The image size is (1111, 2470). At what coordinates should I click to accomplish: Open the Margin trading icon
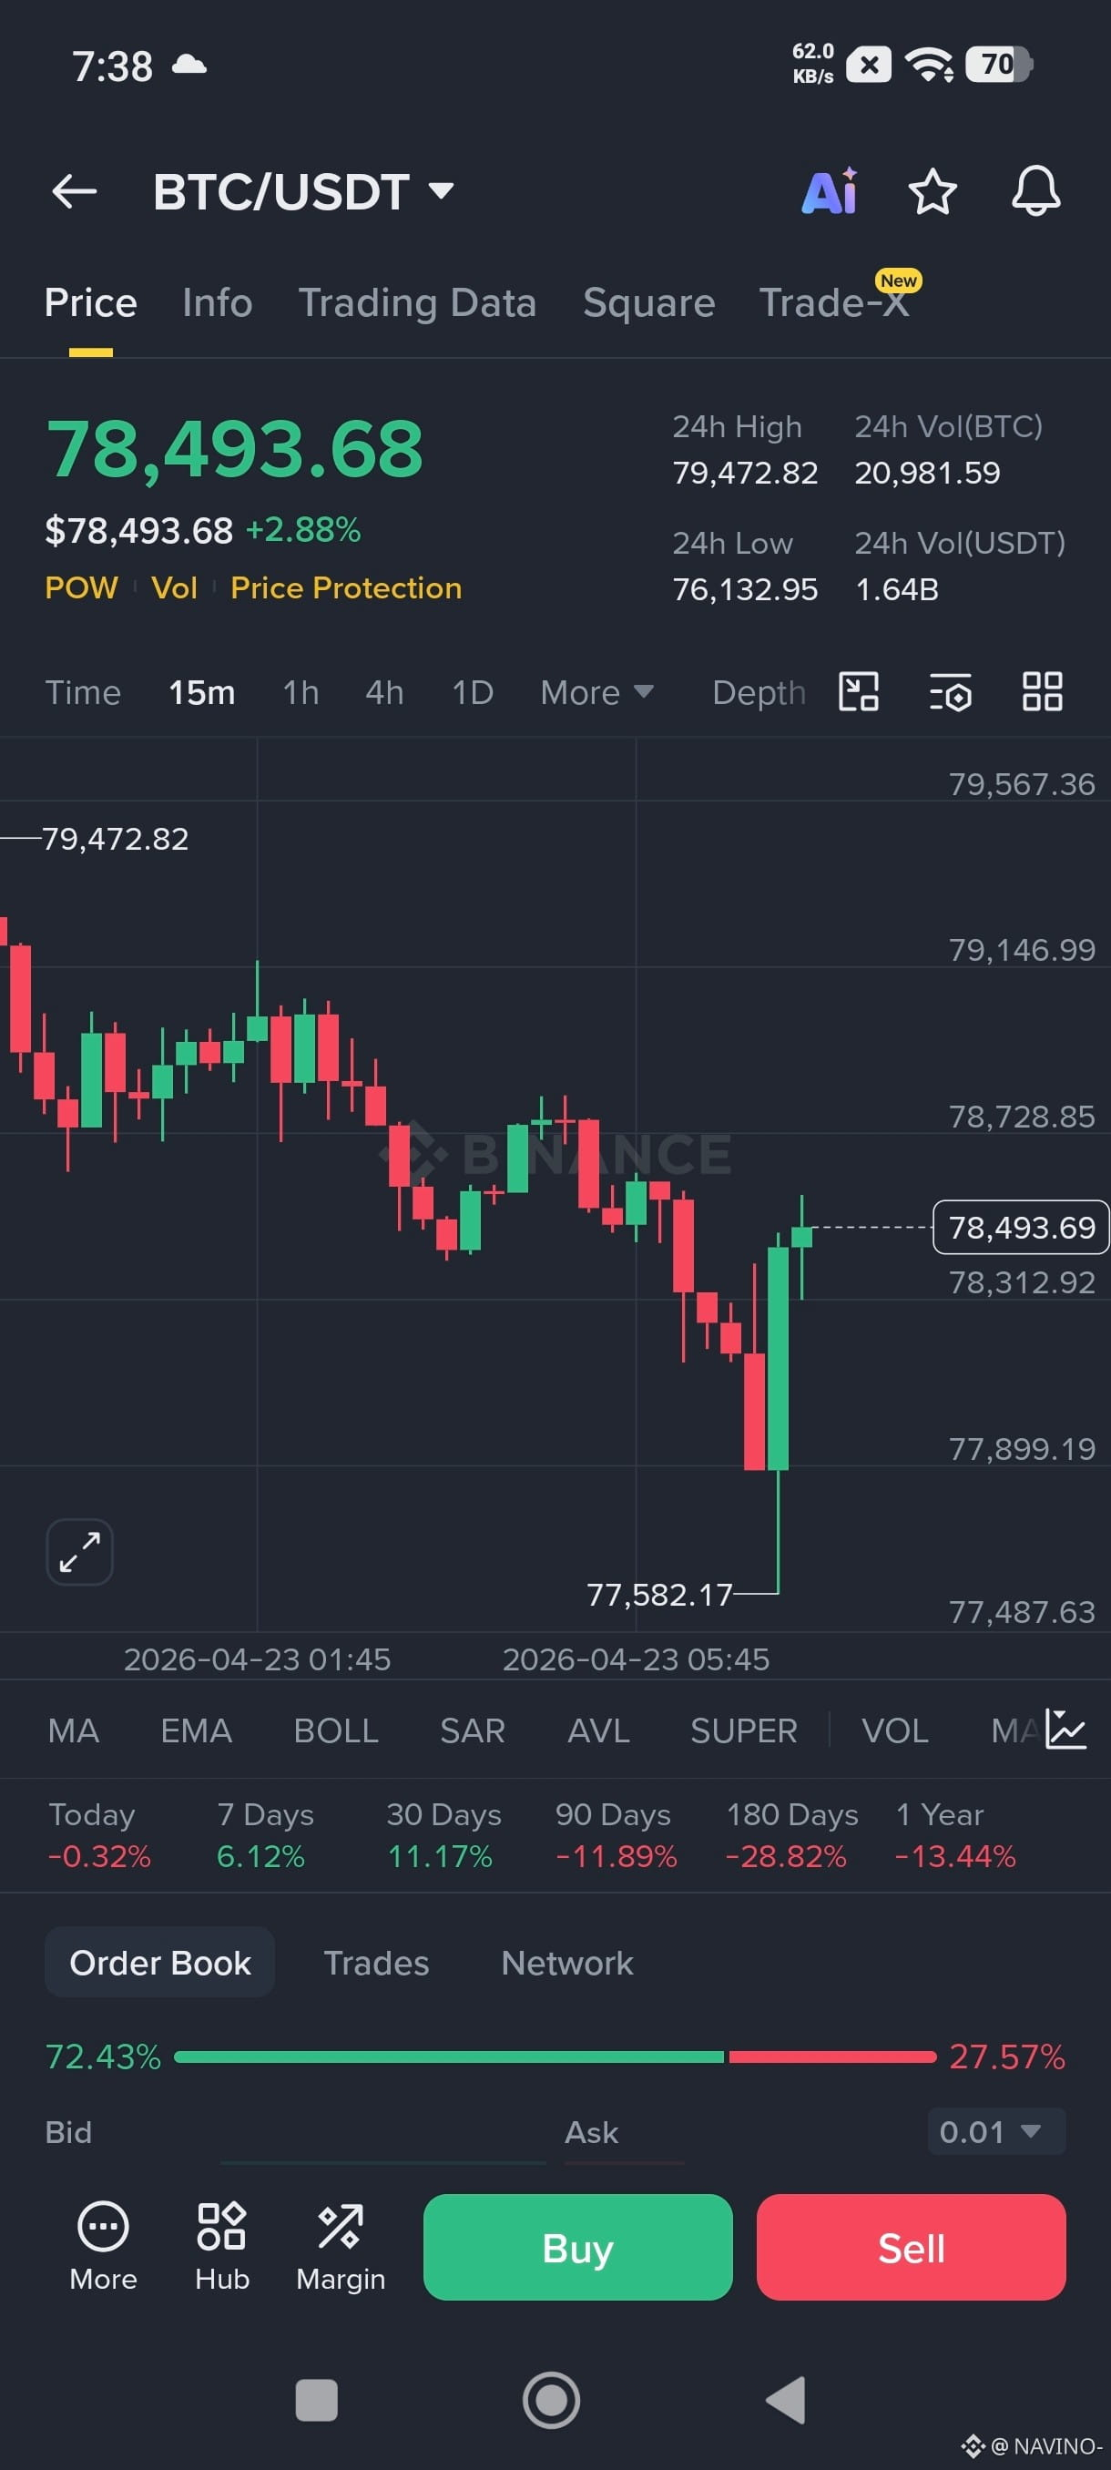coord(341,2245)
